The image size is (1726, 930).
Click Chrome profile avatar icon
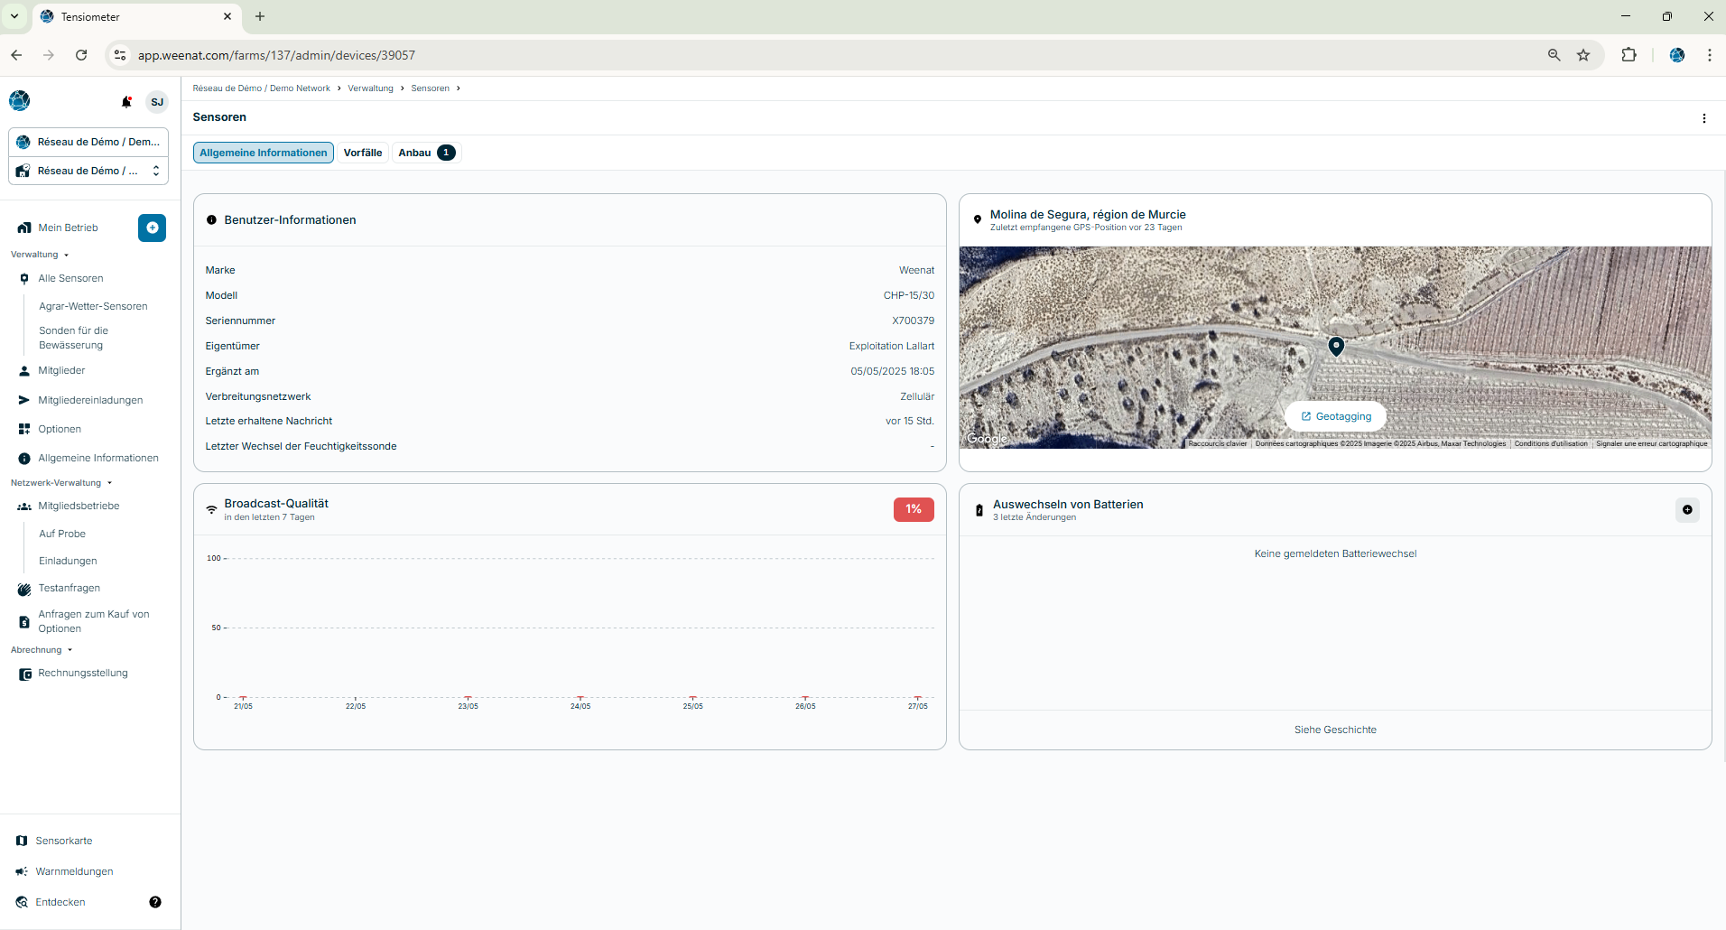[1677, 55]
